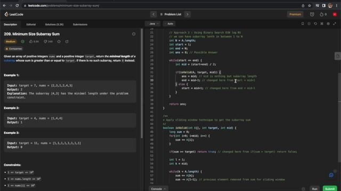Click the problem info icon near title
The image size is (341, 191).
[134, 34]
